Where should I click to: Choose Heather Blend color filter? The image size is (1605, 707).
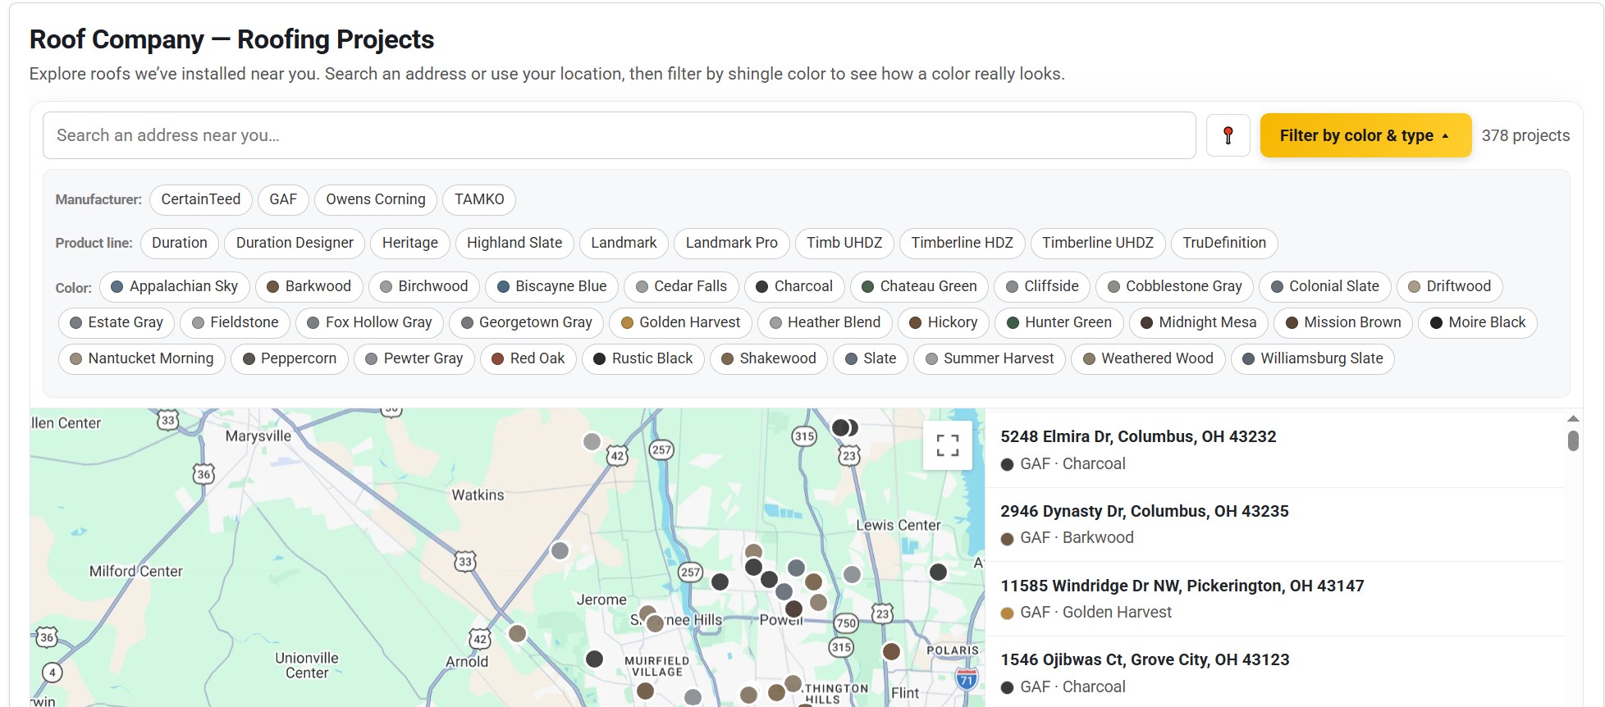tap(825, 322)
